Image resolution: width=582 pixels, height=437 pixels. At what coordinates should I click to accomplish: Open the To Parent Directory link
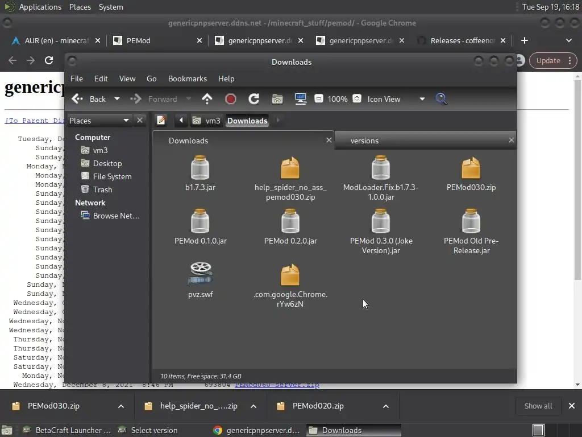(34, 121)
